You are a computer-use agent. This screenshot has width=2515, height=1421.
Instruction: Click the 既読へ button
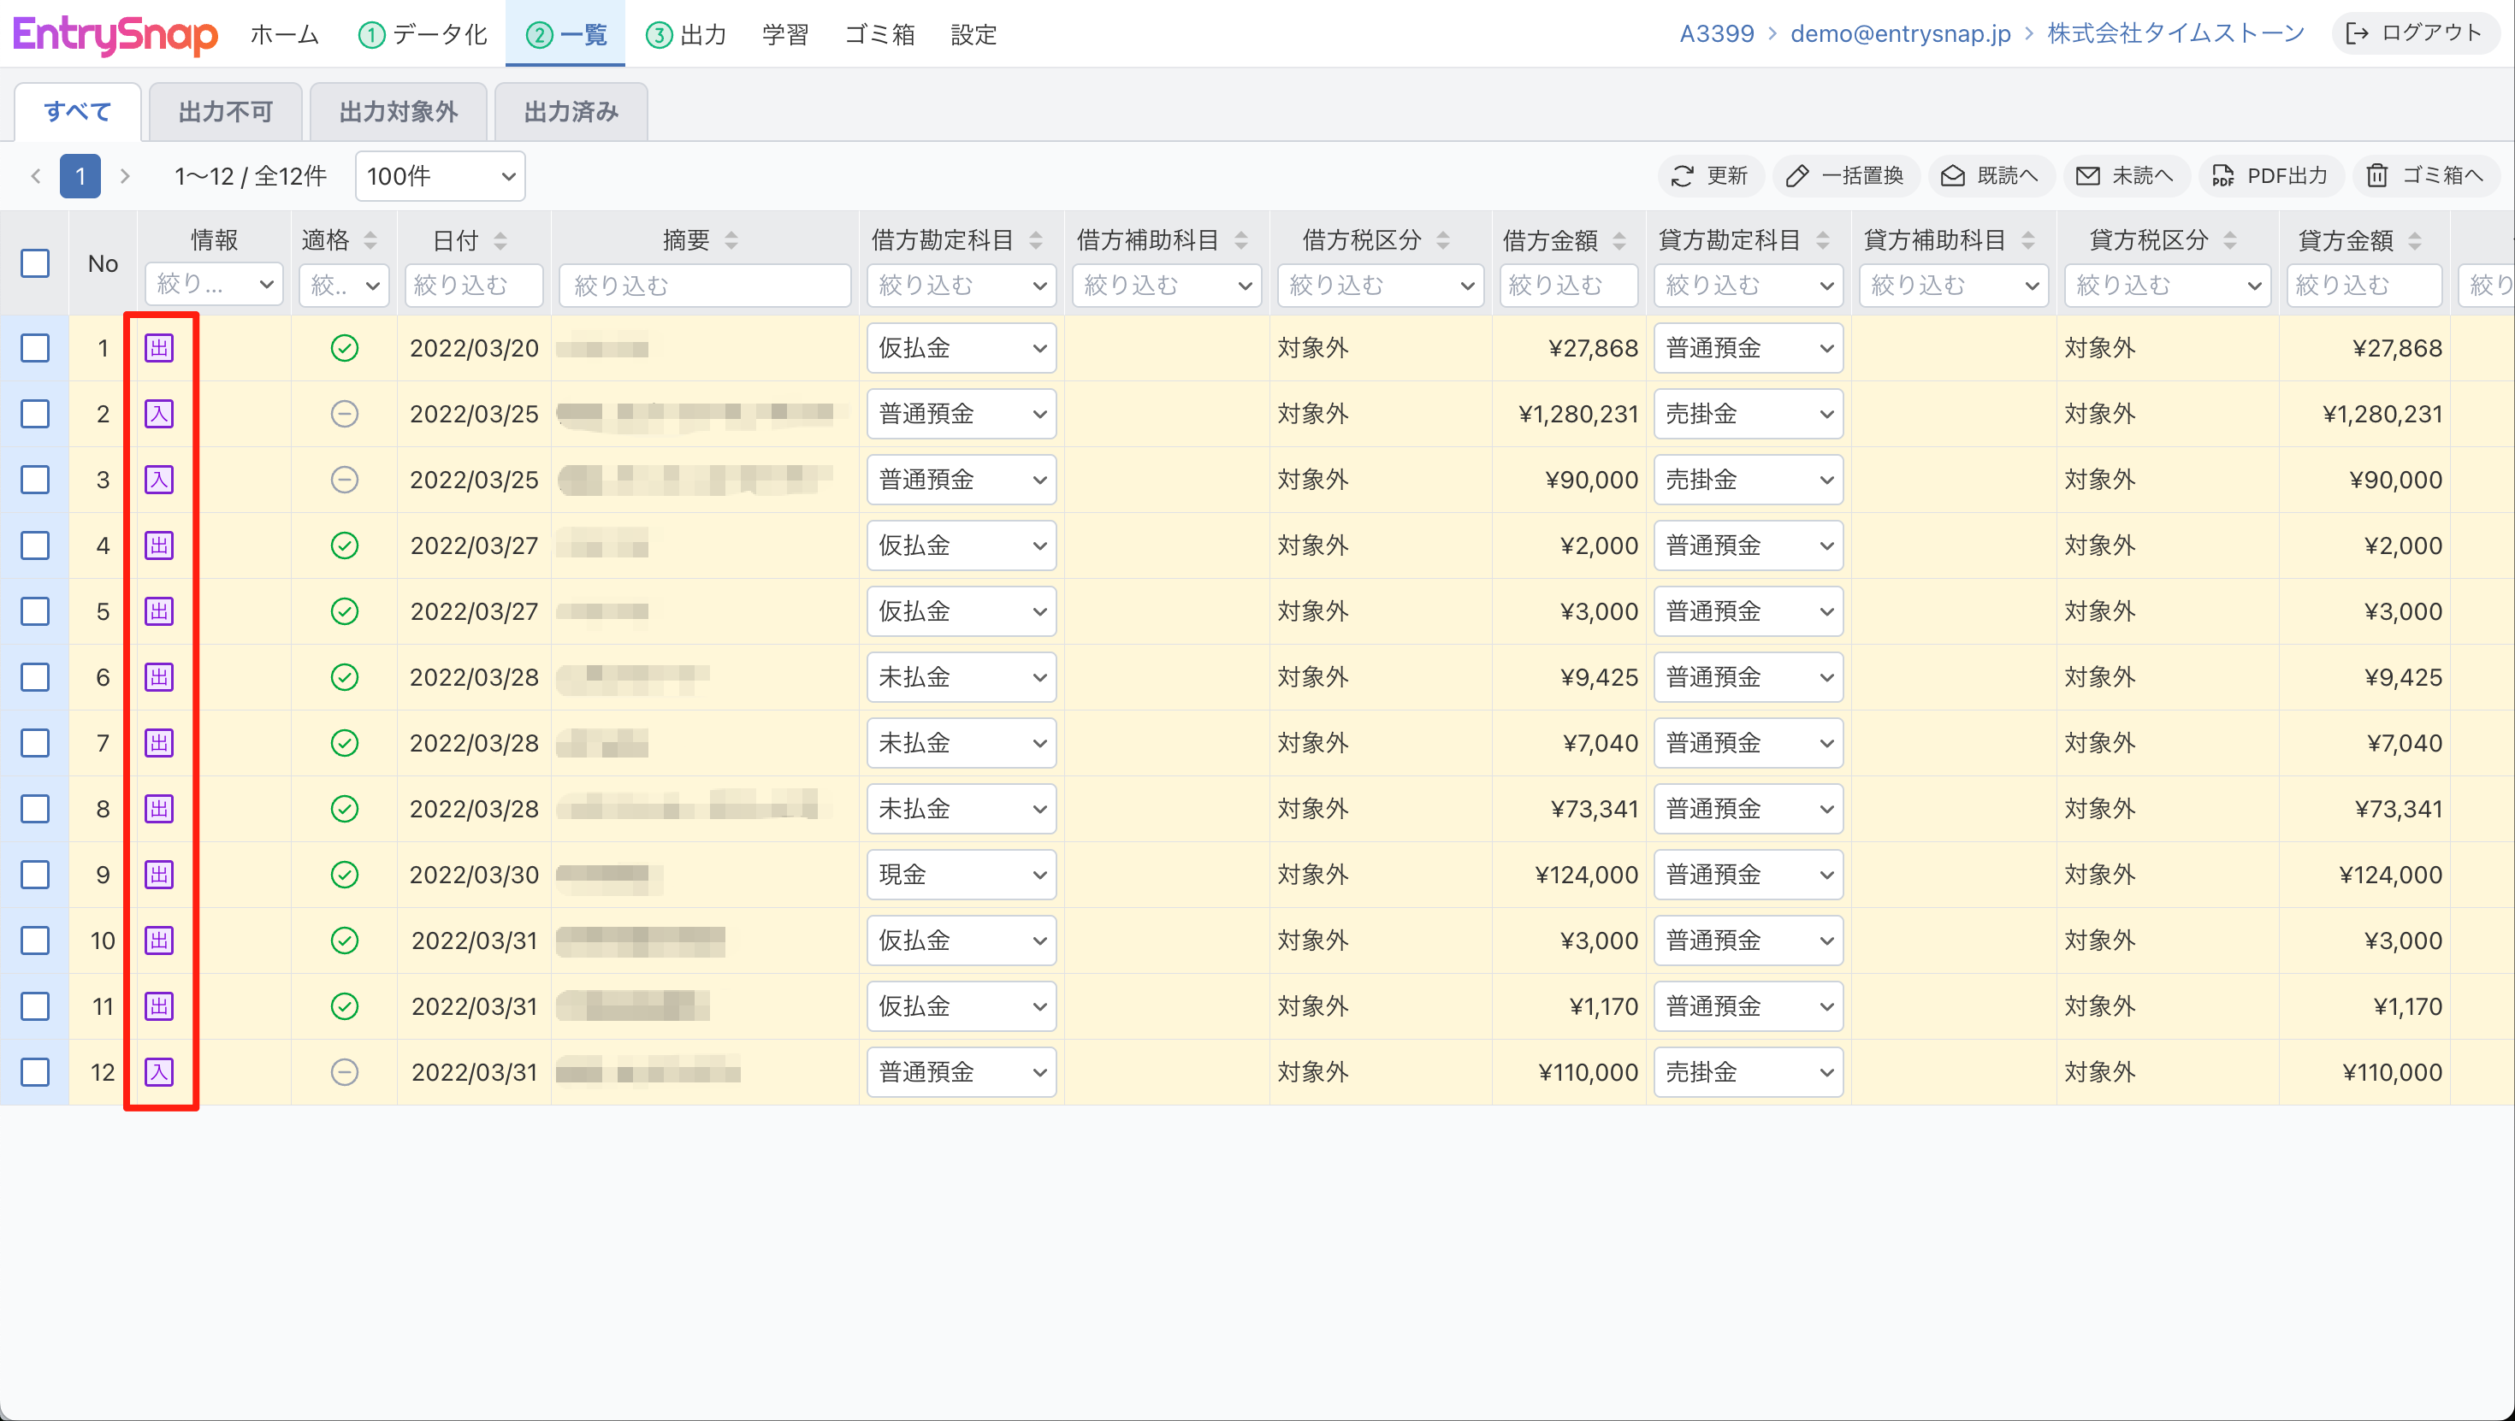pos(1990,175)
